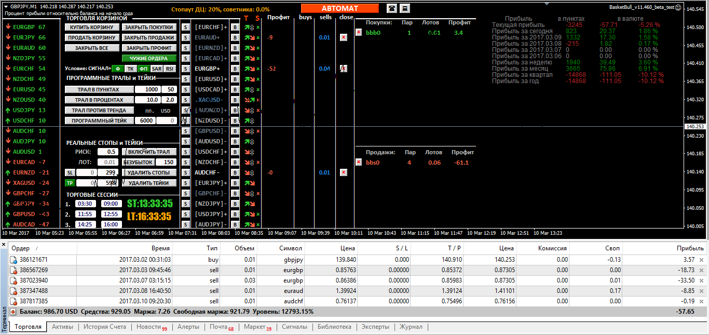This screenshot has height=335, width=709.
Task: Close bbb0 buy basket with red X
Action: (359, 32)
